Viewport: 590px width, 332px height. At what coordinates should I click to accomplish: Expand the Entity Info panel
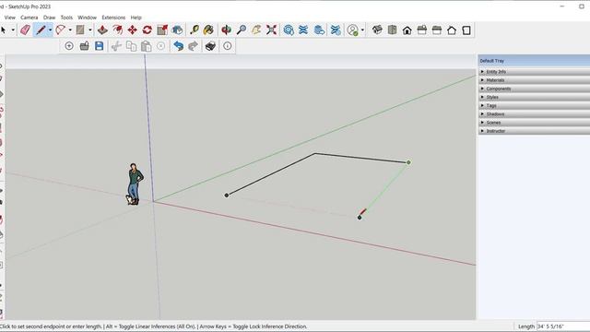[535, 72]
